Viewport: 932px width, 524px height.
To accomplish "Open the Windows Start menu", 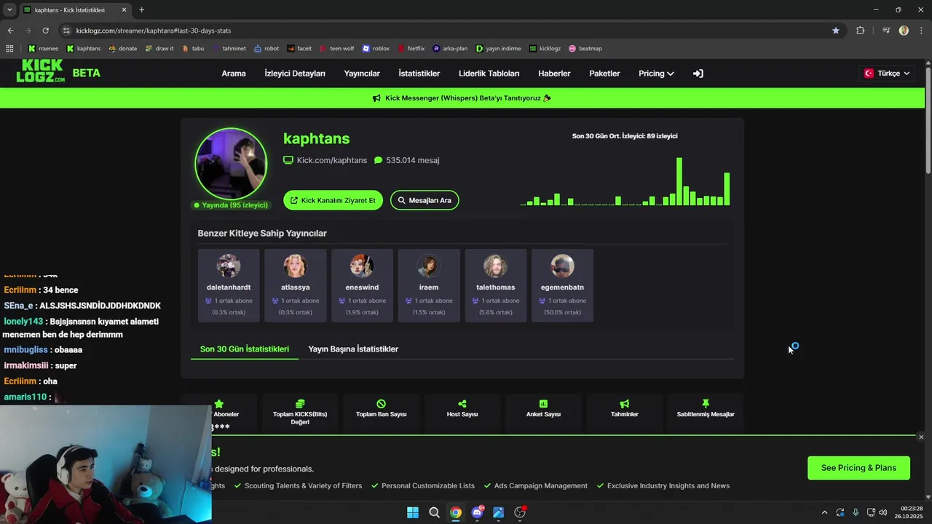I will (x=413, y=512).
